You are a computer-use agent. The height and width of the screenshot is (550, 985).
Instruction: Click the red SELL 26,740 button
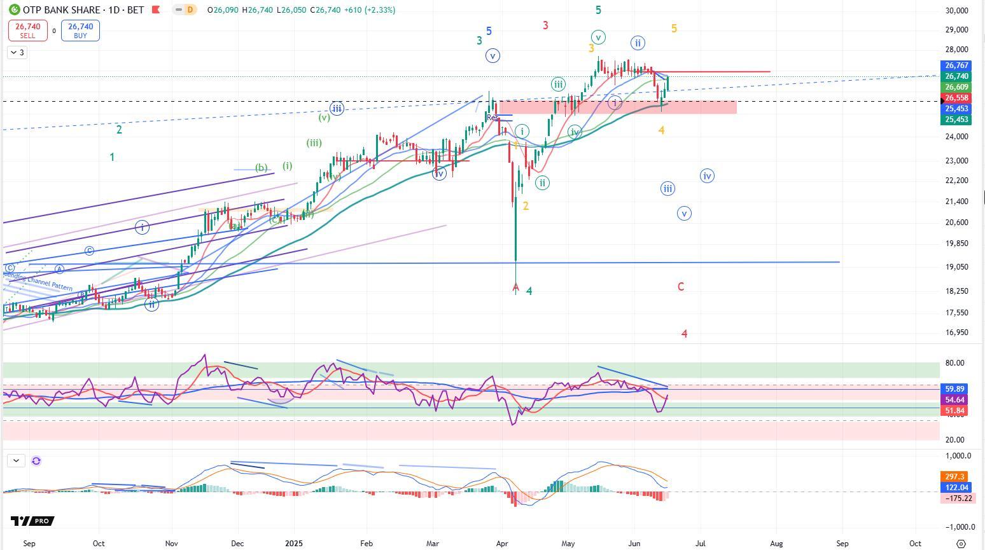tap(27, 31)
